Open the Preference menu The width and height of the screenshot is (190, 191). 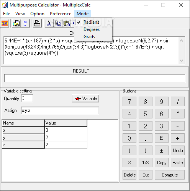point(61,14)
